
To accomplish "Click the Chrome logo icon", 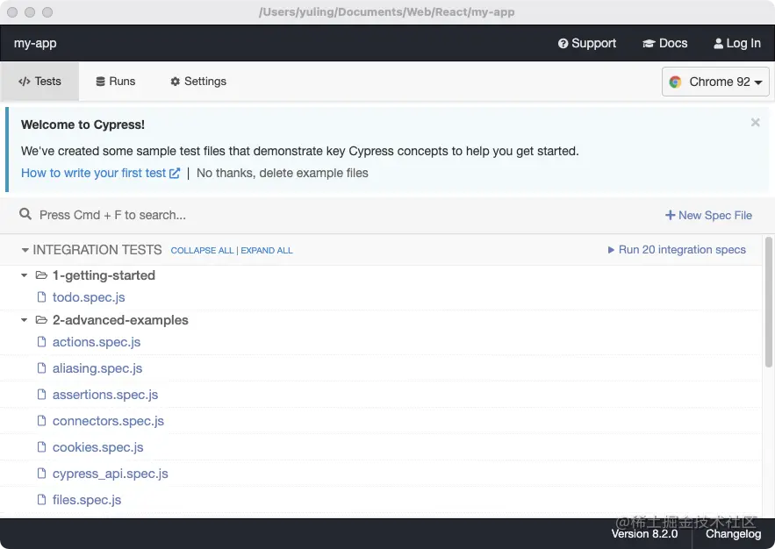I will tap(675, 82).
